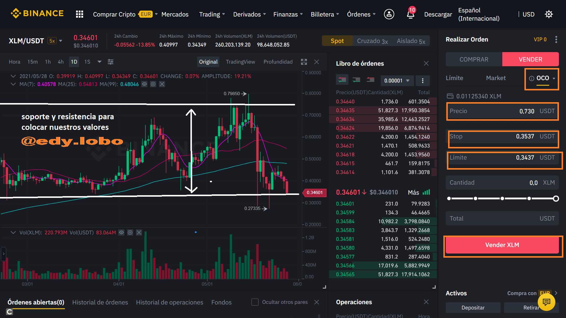The height and width of the screenshot is (318, 566).
Task: Toggle volume indicator visibility eye
Action: [x=121, y=233]
